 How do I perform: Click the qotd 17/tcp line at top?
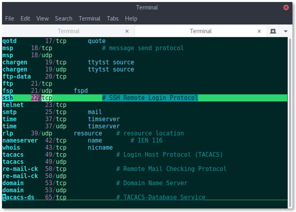[x=54, y=41]
